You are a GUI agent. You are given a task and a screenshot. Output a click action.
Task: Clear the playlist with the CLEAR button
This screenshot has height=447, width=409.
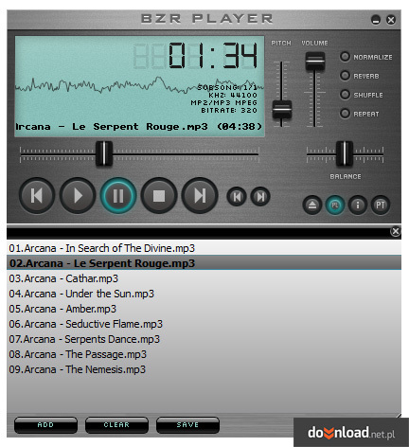[116, 425]
